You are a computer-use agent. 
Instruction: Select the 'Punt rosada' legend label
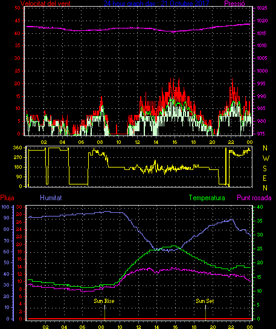[x=254, y=198]
